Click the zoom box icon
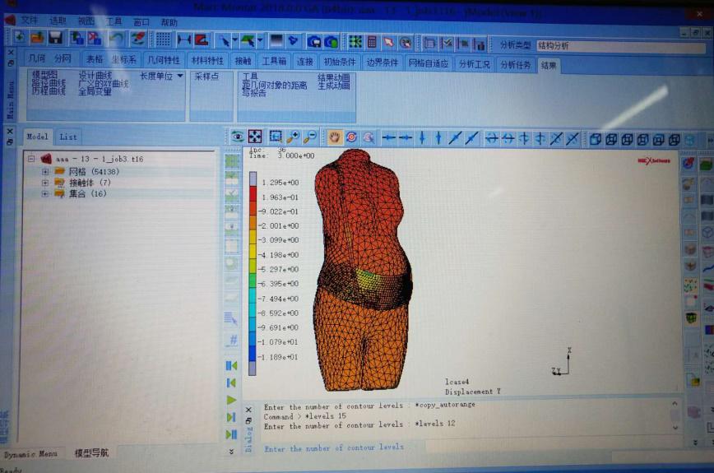714x473 pixels. coord(276,137)
